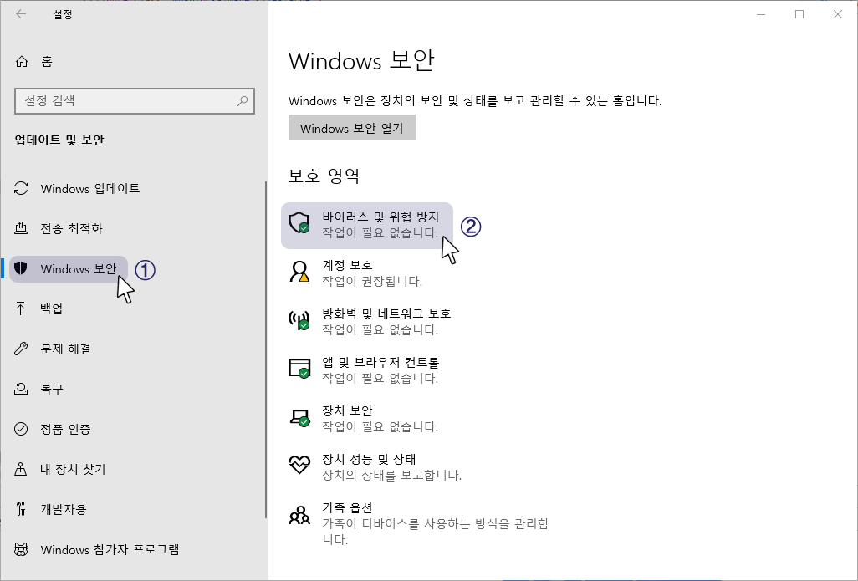
Task: Open the 내 장치 찾기 page
Action: click(73, 469)
